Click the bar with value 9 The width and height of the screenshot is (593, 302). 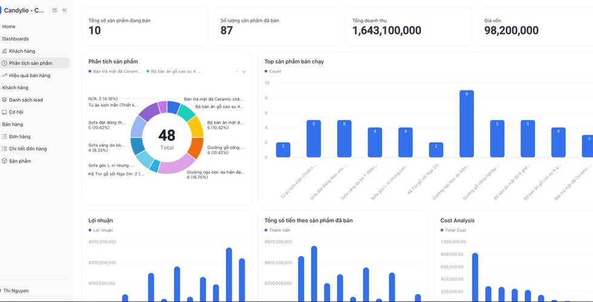point(467,124)
